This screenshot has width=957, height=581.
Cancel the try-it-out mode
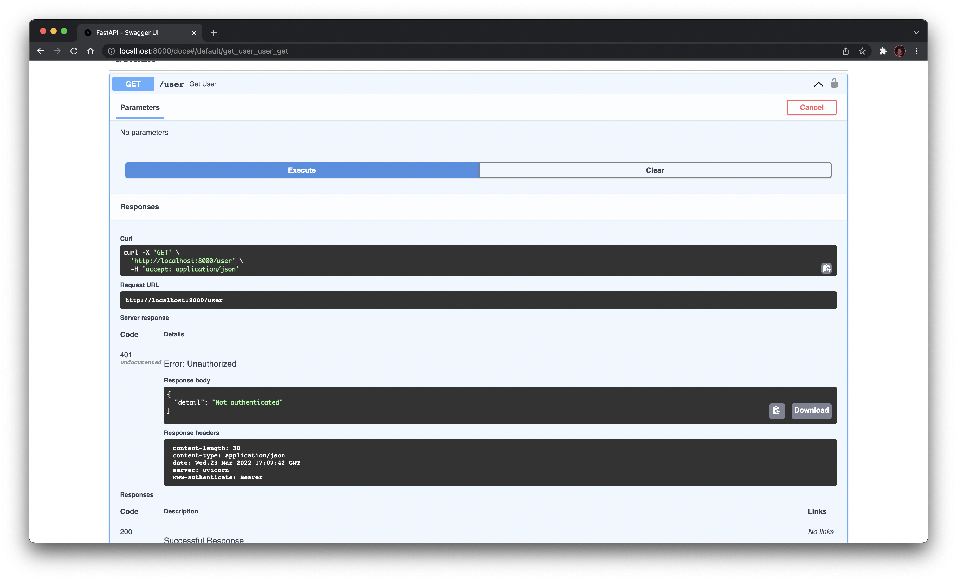coord(811,107)
